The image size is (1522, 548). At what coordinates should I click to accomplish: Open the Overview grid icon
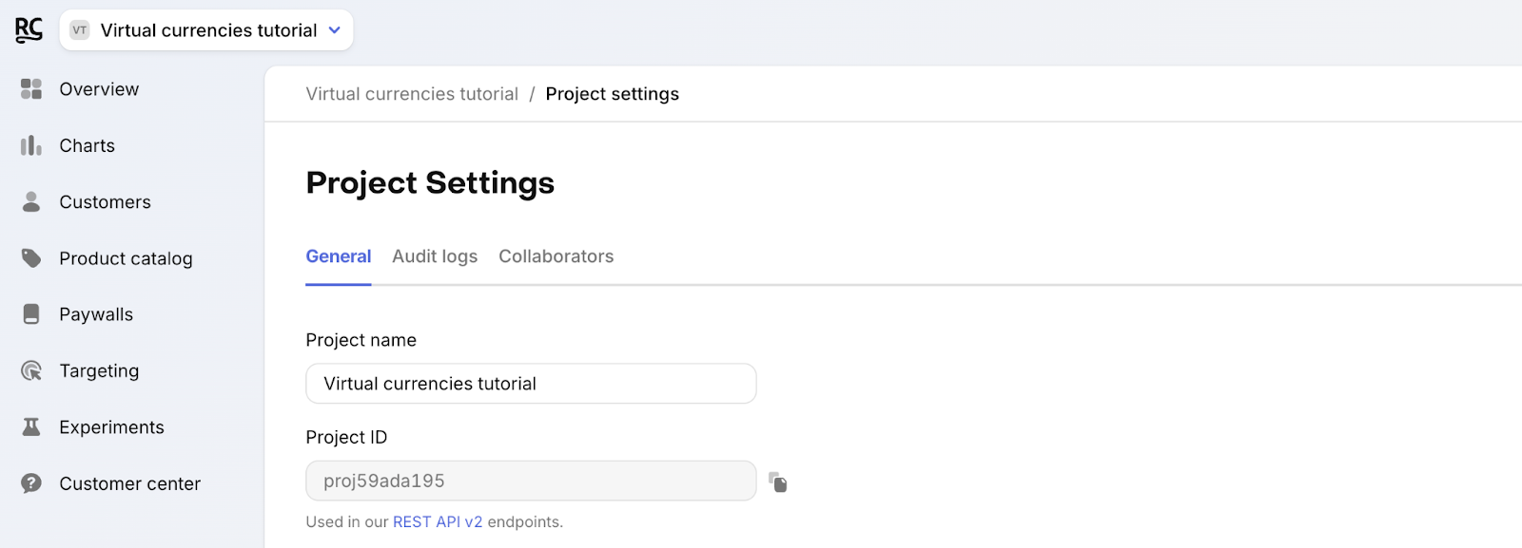pos(31,89)
